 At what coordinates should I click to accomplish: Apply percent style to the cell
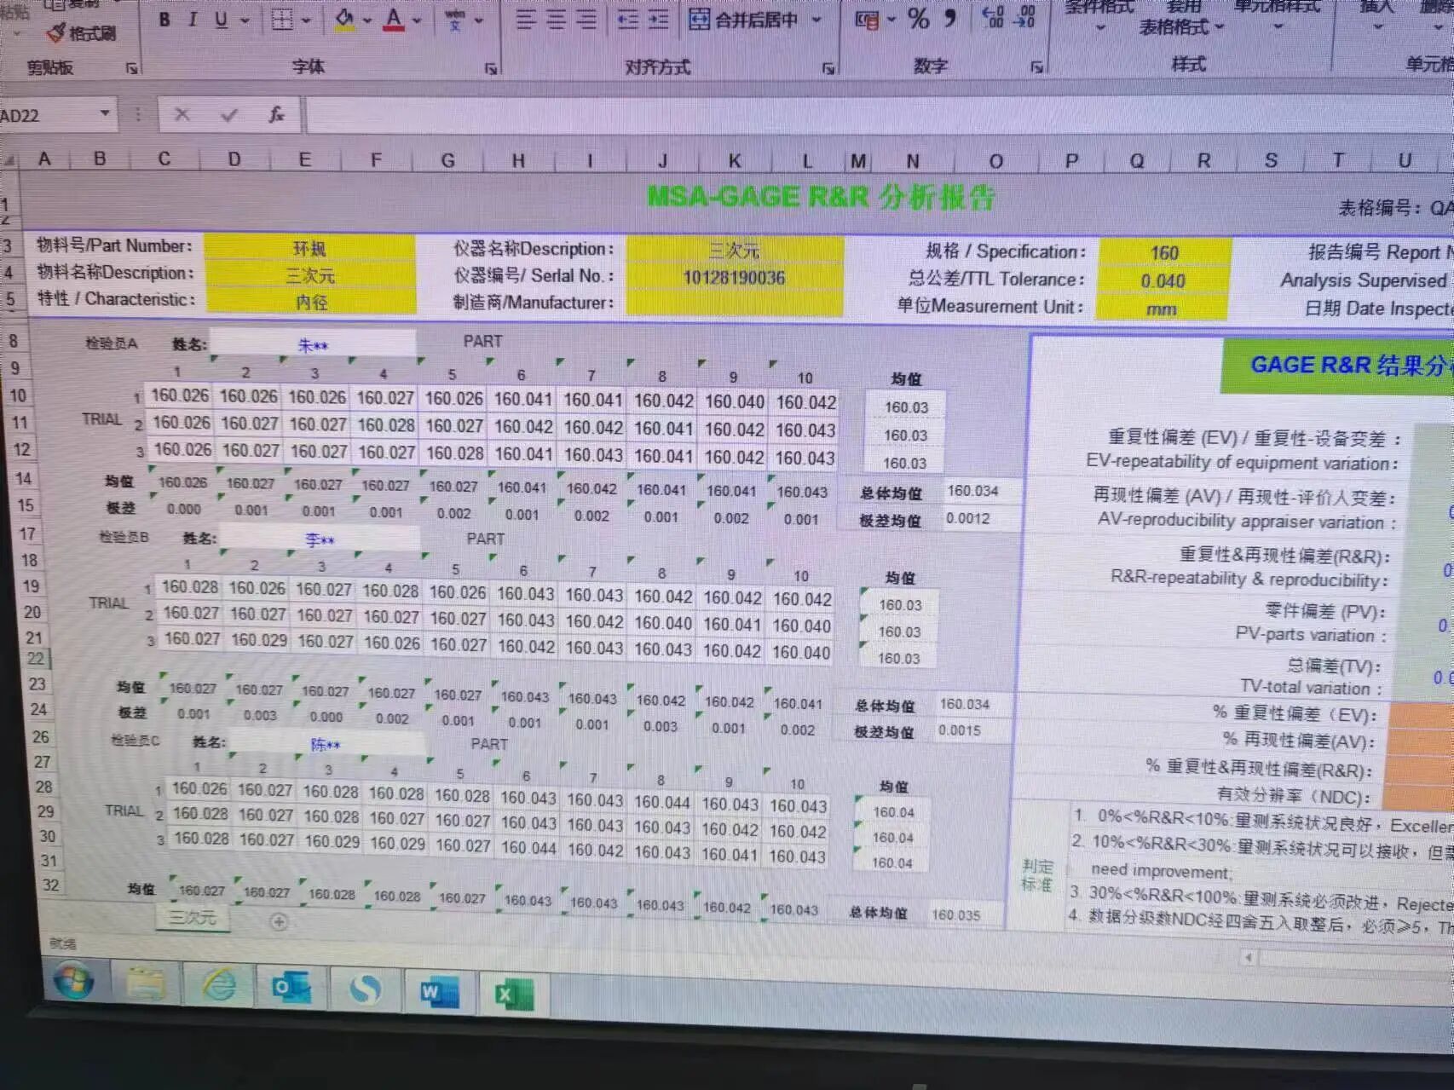click(x=918, y=19)
